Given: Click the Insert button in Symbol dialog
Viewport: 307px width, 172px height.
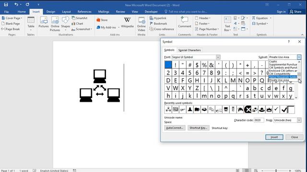Looking at the screenshot, I should tap(274, 137).
